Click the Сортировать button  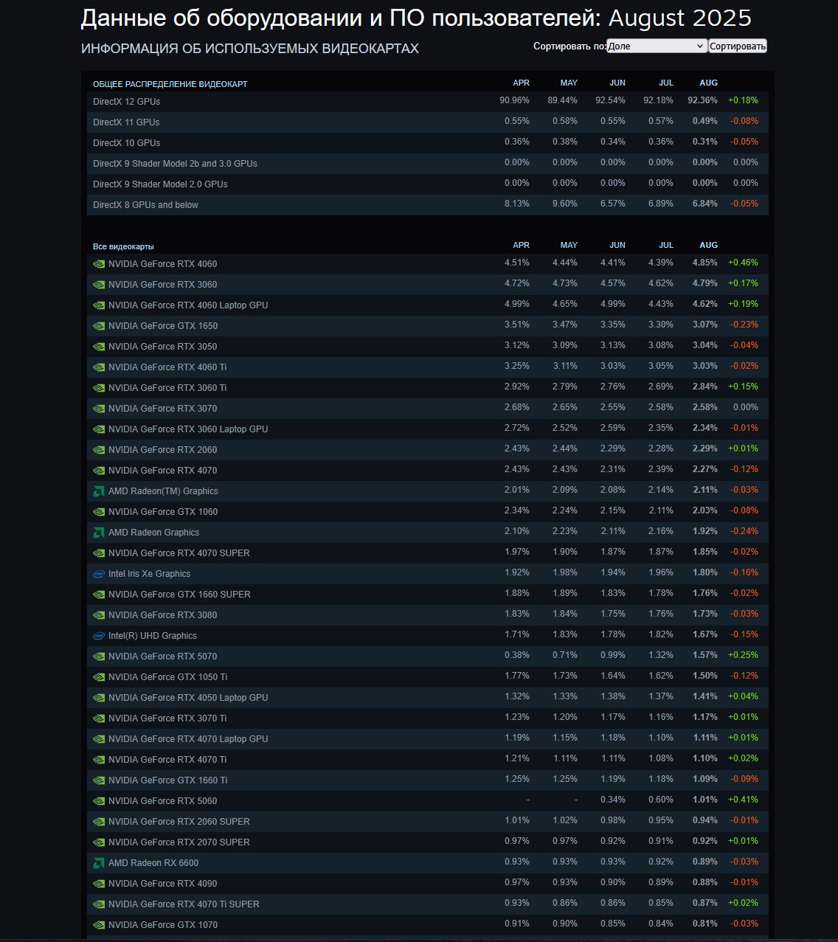(x=738, y=46)
